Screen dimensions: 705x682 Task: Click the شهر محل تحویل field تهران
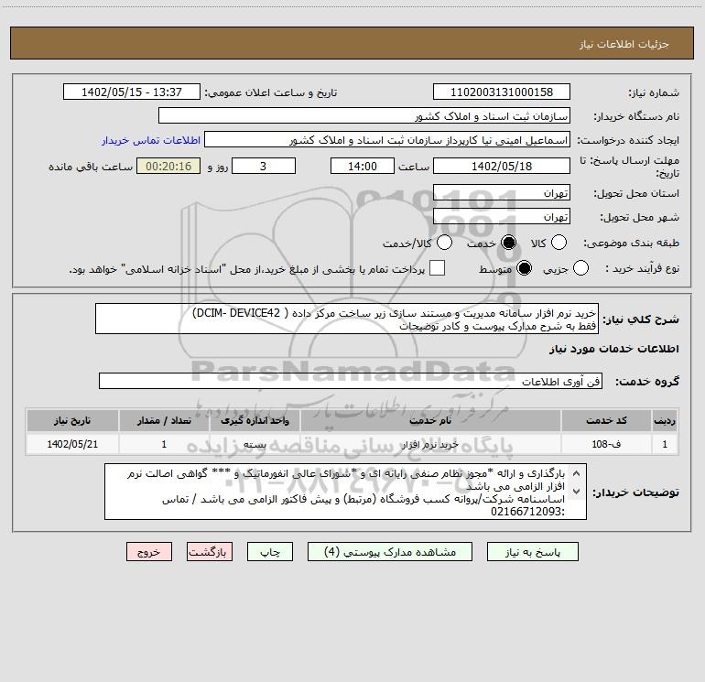coord(502,217)
